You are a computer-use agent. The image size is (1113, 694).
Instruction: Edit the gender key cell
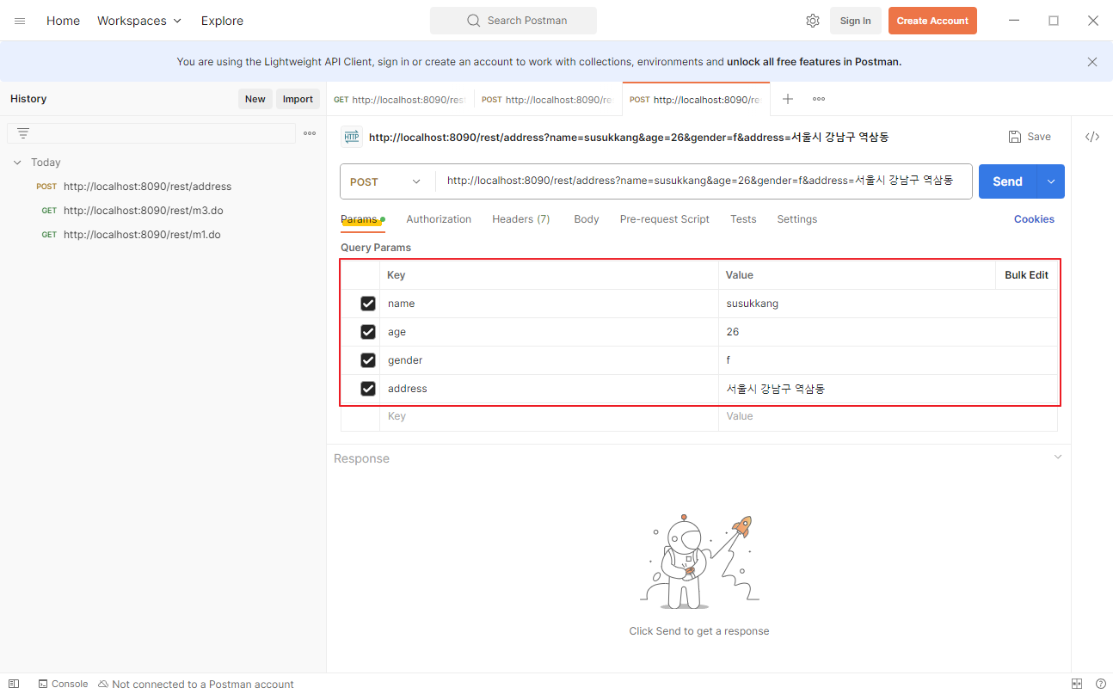(549, 360)
